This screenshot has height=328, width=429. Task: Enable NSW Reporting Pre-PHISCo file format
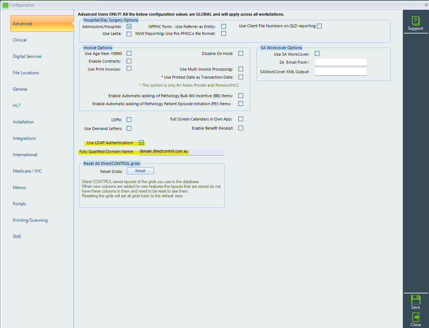(223, 33)
